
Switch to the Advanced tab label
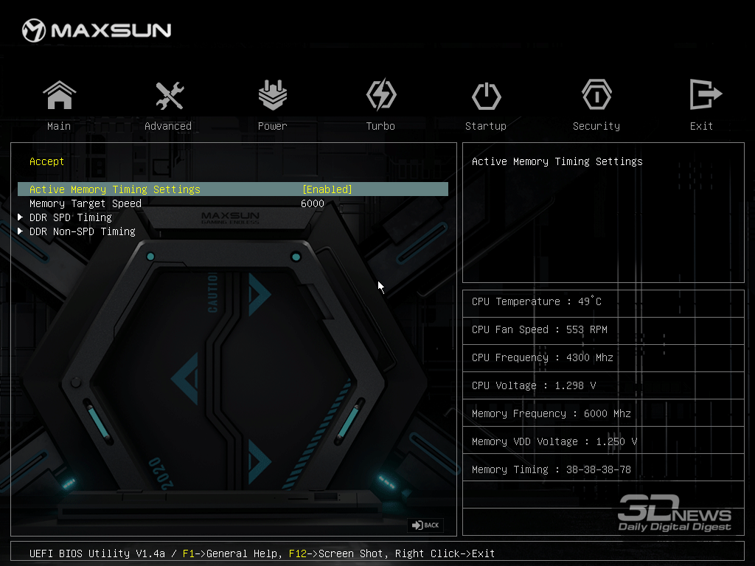(168, 126)
